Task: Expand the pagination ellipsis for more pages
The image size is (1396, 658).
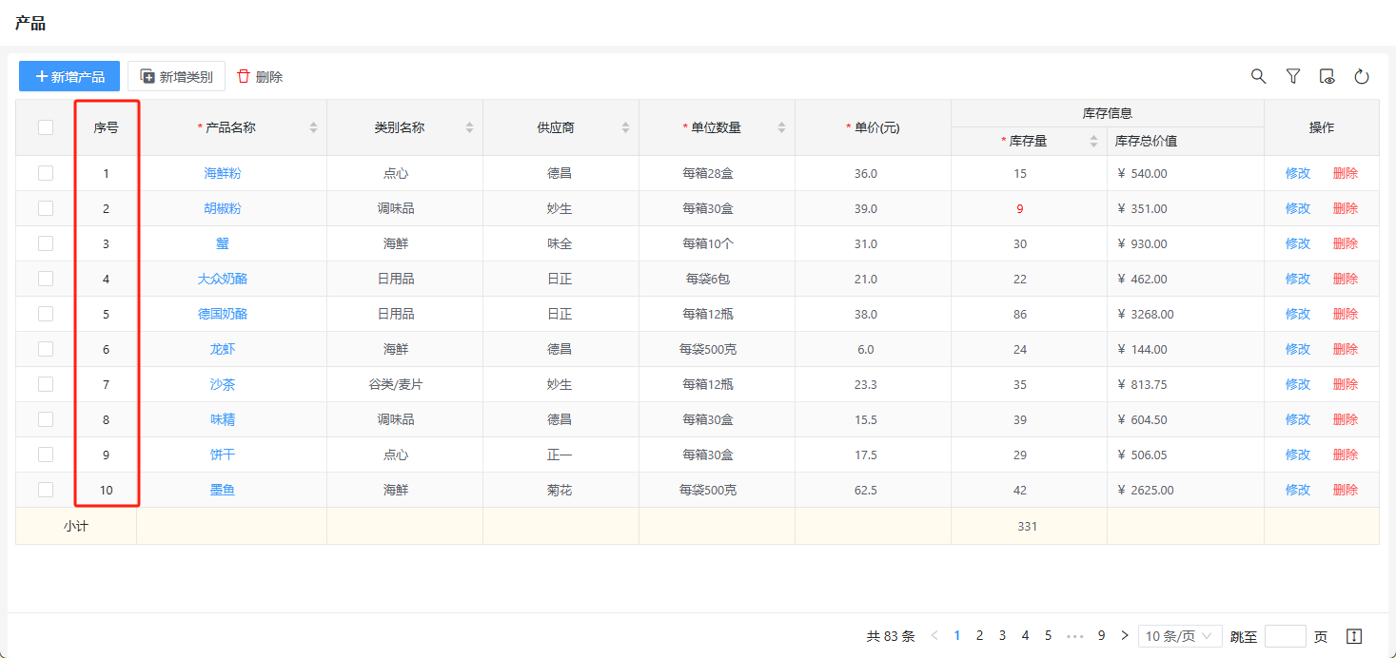Action: point(1074,636)
